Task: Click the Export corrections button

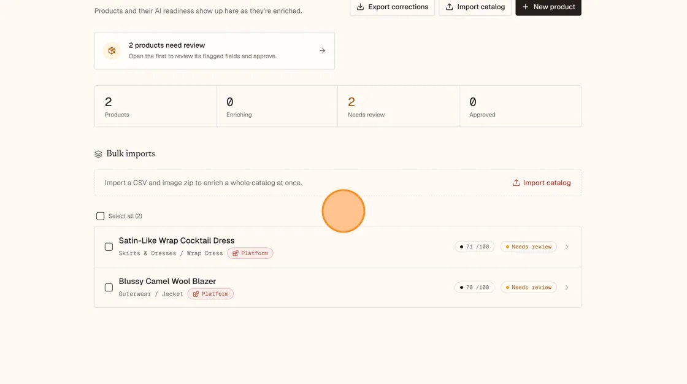Action: pos(392,7)
